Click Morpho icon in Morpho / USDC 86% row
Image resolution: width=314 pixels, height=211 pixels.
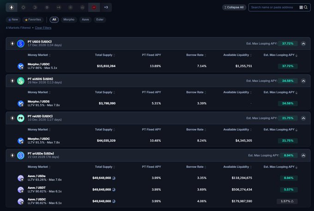coord(21,66)
